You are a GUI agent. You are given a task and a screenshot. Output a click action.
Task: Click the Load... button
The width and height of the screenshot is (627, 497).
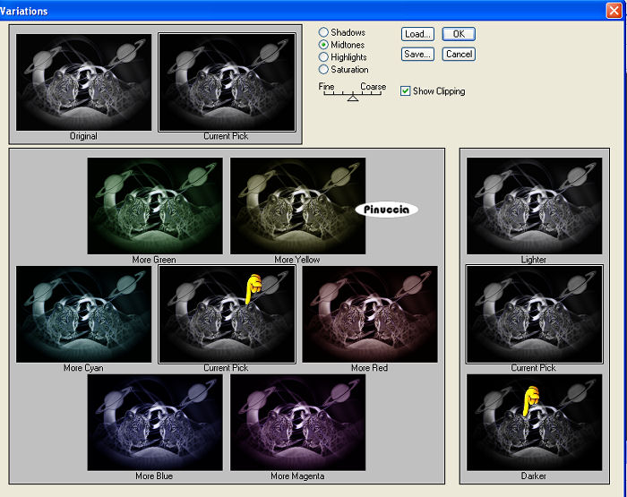[417, 34]
